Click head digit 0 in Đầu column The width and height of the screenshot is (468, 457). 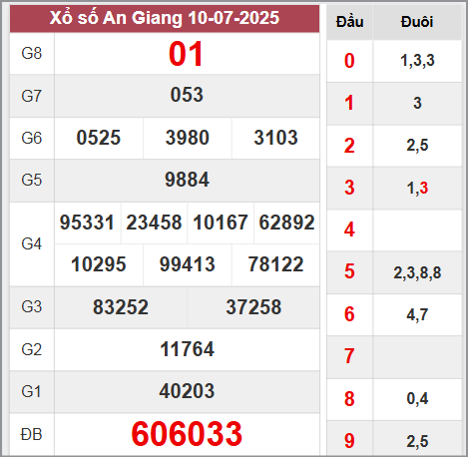click(x=349, y=61)
